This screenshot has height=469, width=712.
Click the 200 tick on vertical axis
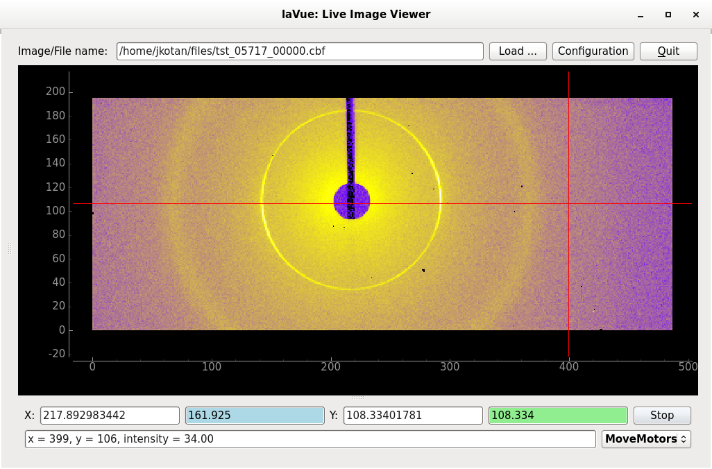click(x=55, y=92)
